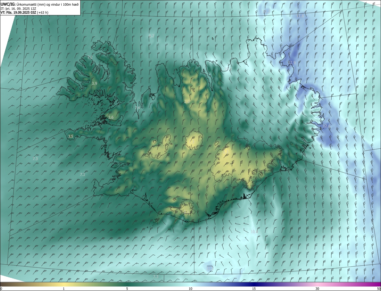Click the color scale tick label 15
381x291 pixels.
click(x=254, y=289)
